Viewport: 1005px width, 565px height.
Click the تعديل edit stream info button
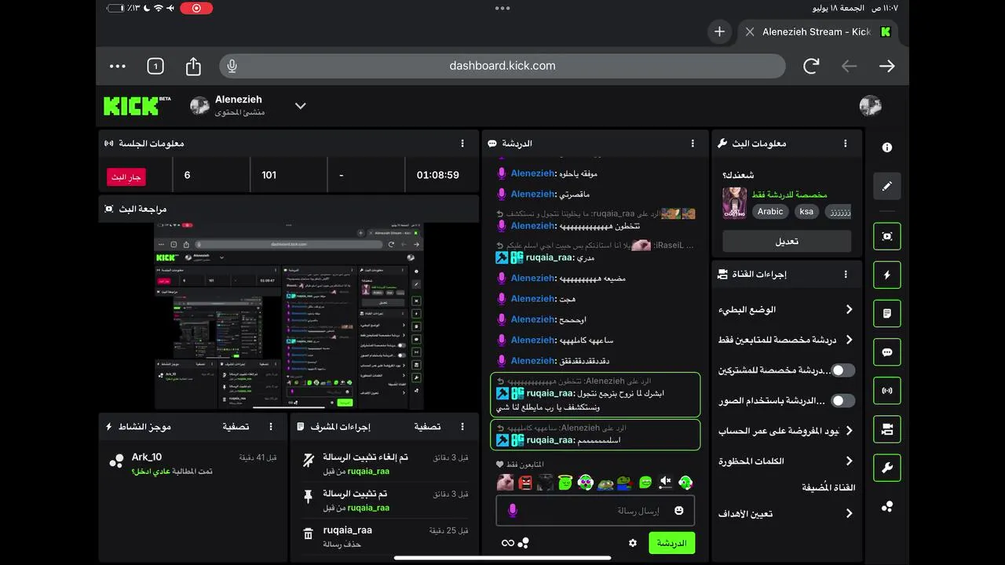[787, 241]
